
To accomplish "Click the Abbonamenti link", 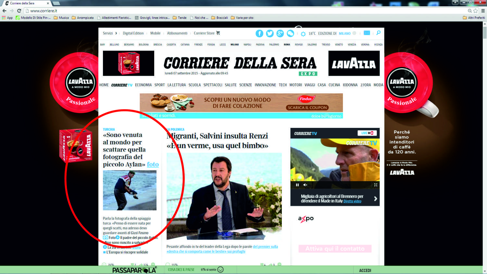I will coord(177,33).
